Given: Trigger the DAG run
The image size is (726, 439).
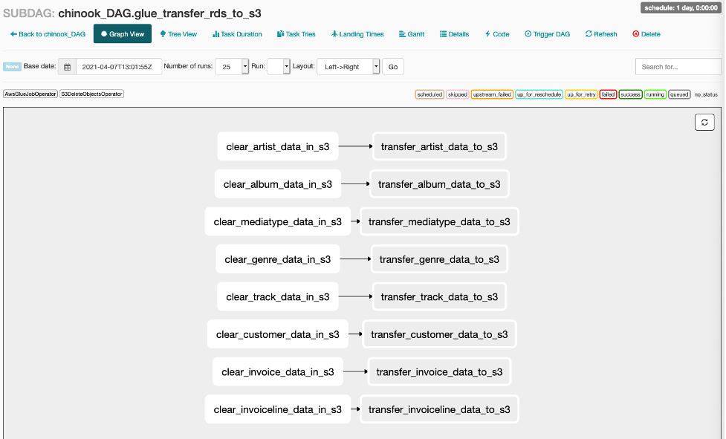Looking at the screenshot, I should [550, 34].
